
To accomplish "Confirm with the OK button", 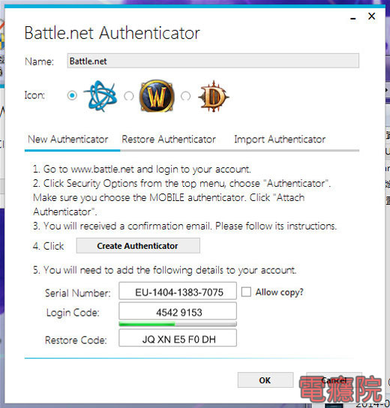I will pyautogui.click(x=265, y=380).
